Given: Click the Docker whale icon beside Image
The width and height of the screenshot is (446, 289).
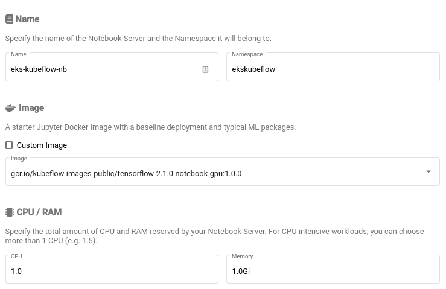Looking at the screenshot, I should (10, 108).
